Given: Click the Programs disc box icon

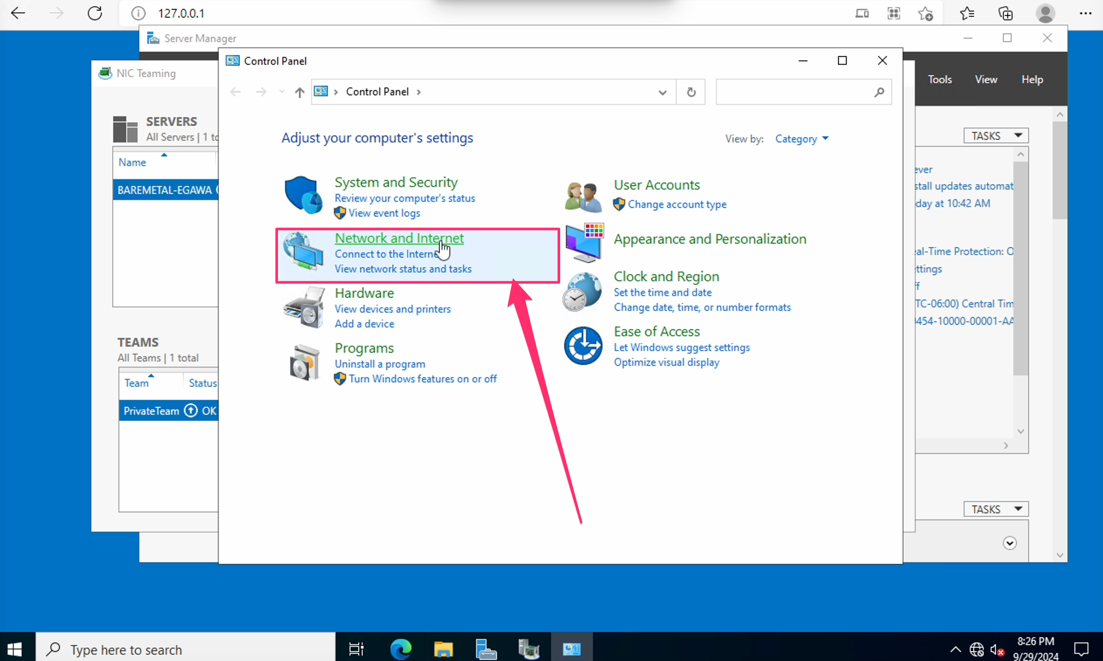Looking at the screenshot, I should 304,362.
